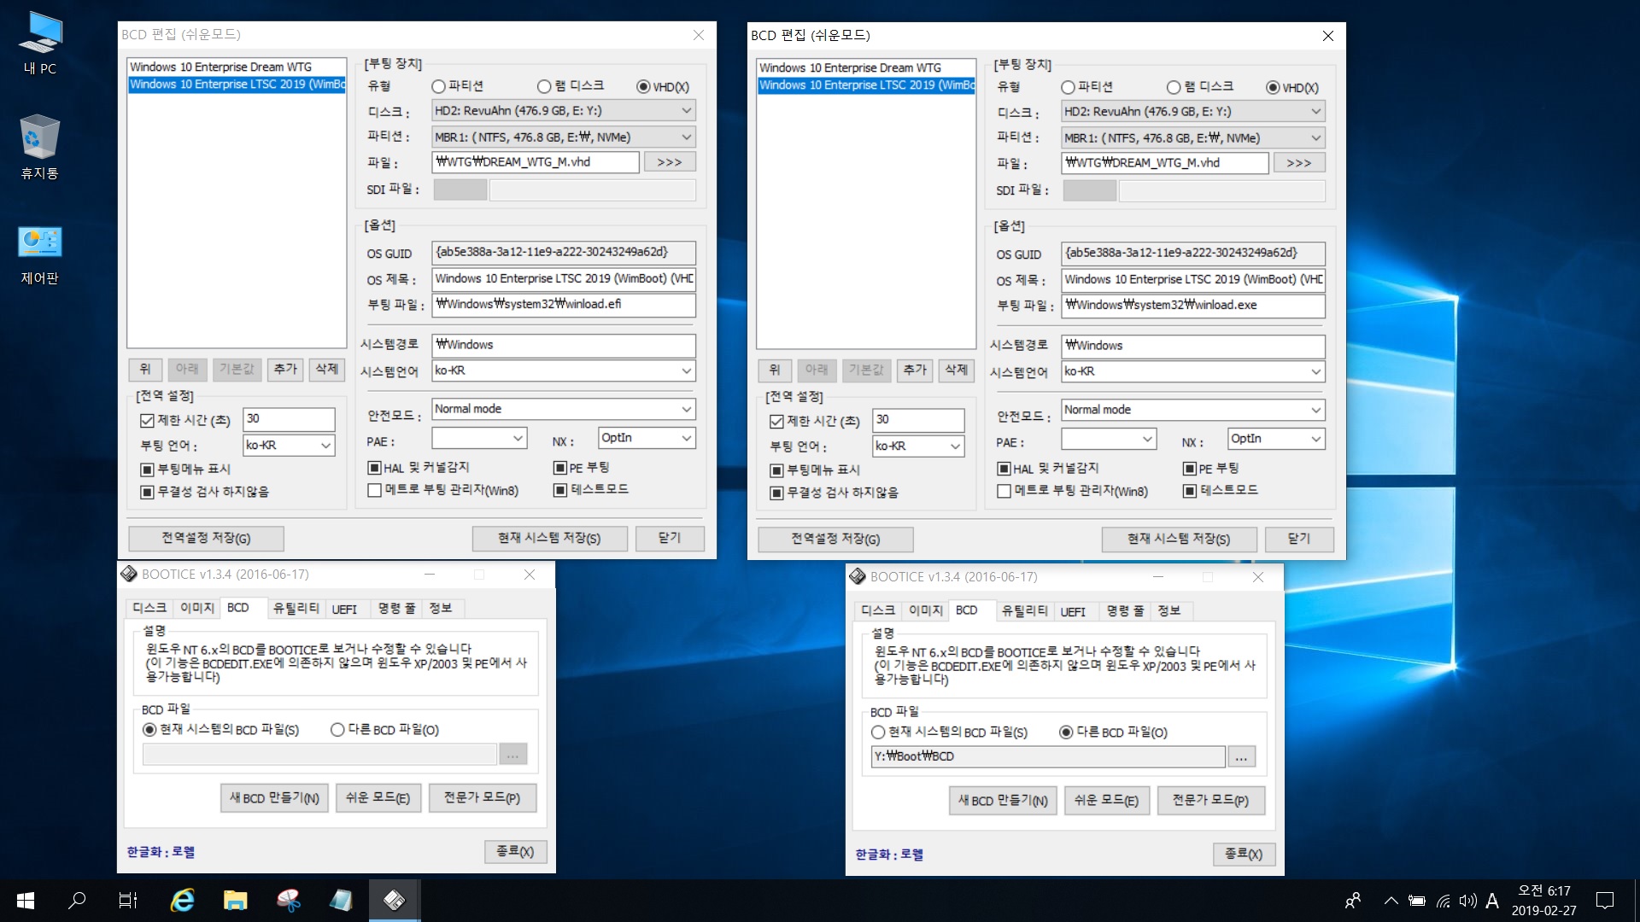The height and width of the screenshot is (922, 1640).
Task: Click the battery tray icon
Action: pos(1417,901)
